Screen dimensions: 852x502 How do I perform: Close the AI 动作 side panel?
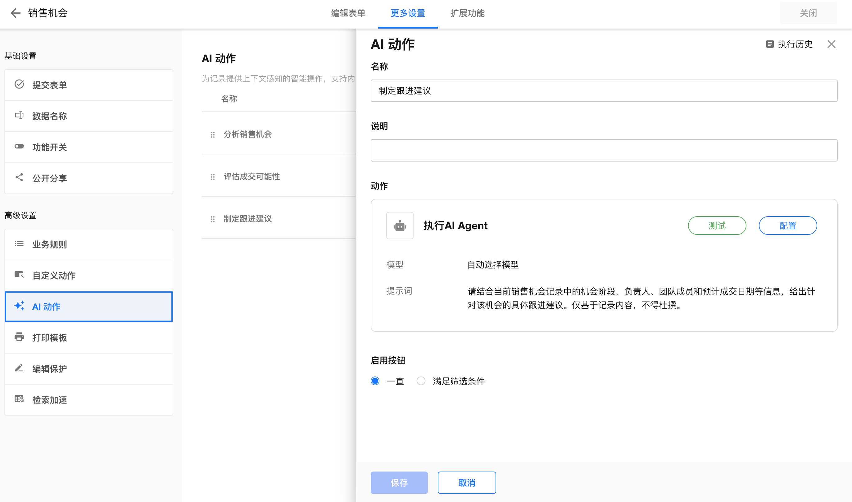pyautogui.click(x=831, y=44)
